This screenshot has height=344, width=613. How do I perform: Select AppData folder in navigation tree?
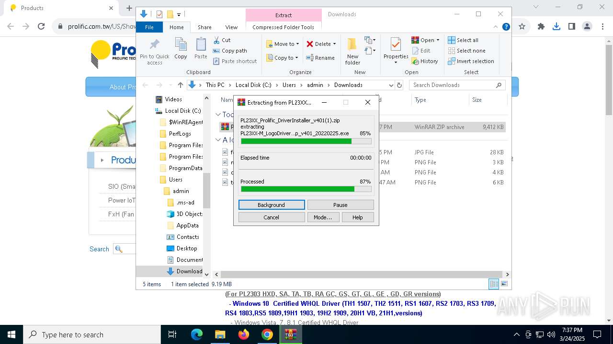pos(187,226)
